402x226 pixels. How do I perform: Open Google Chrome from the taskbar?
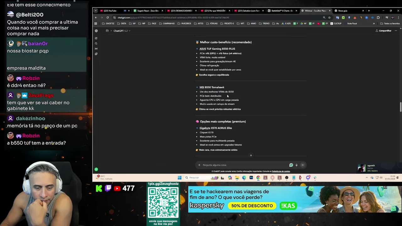pyautogui.click(x=258, y=178)
